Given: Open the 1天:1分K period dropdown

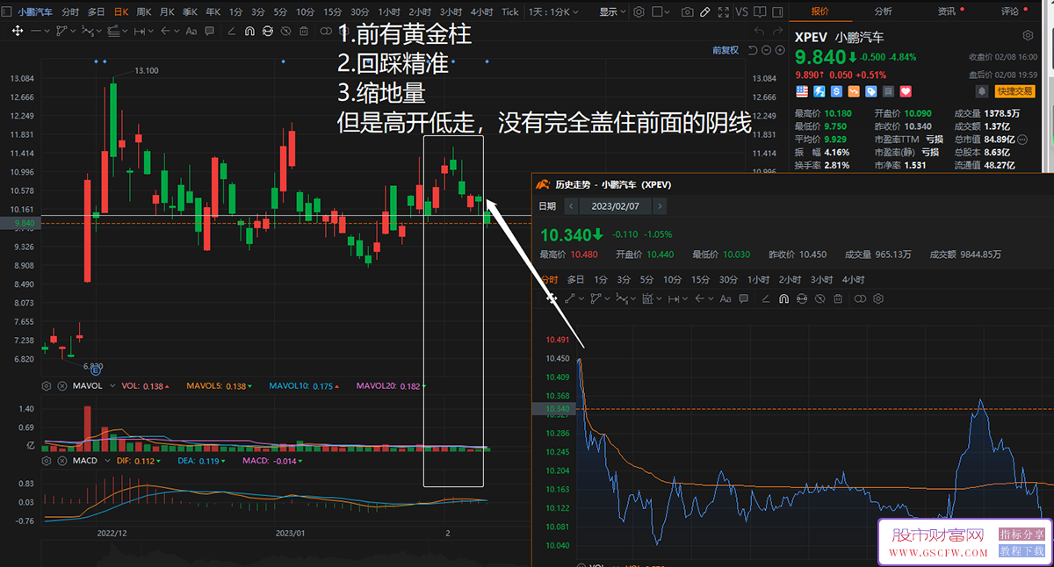Looking at the screenshot, I should [x=555, y=12].
